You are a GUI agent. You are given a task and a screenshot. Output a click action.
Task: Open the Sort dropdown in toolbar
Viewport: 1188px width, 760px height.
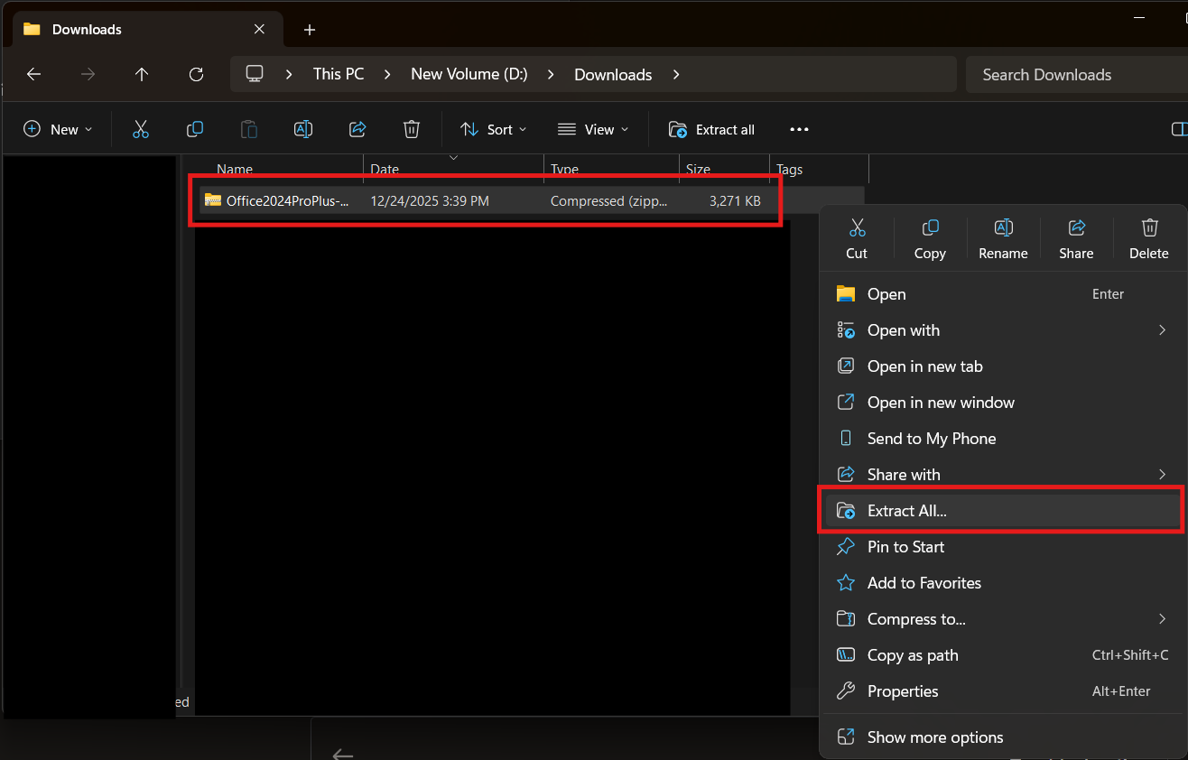(493, 129)
